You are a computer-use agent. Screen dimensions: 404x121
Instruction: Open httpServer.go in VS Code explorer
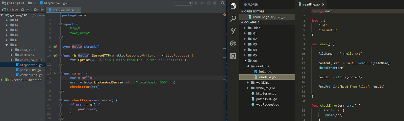click(x=266, y=94)
